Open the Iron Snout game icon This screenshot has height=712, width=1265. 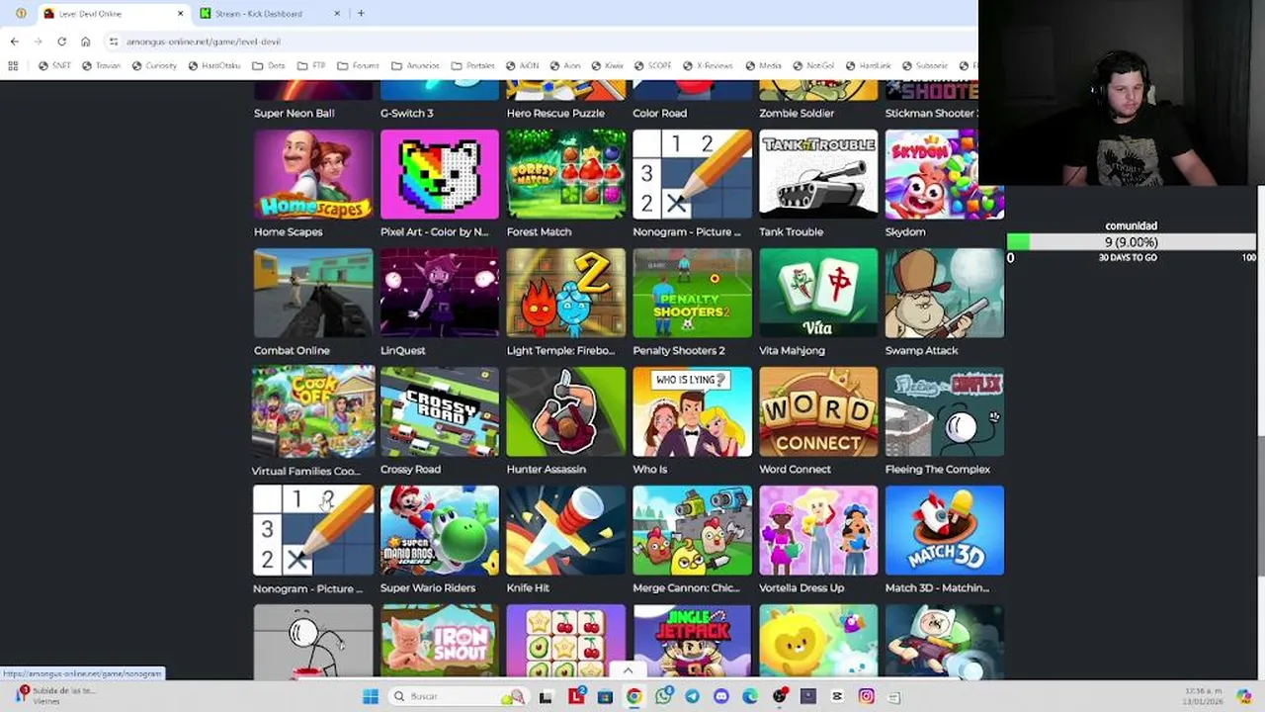click(x=440, y=641)
